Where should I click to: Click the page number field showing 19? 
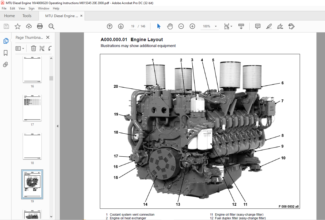133,26
